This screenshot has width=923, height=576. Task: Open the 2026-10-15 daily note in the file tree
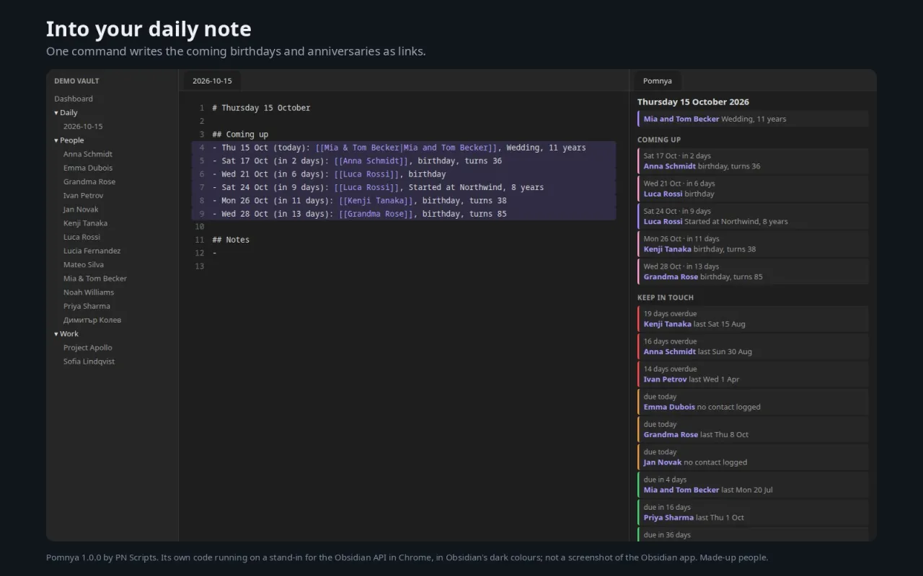pos(83,126)
